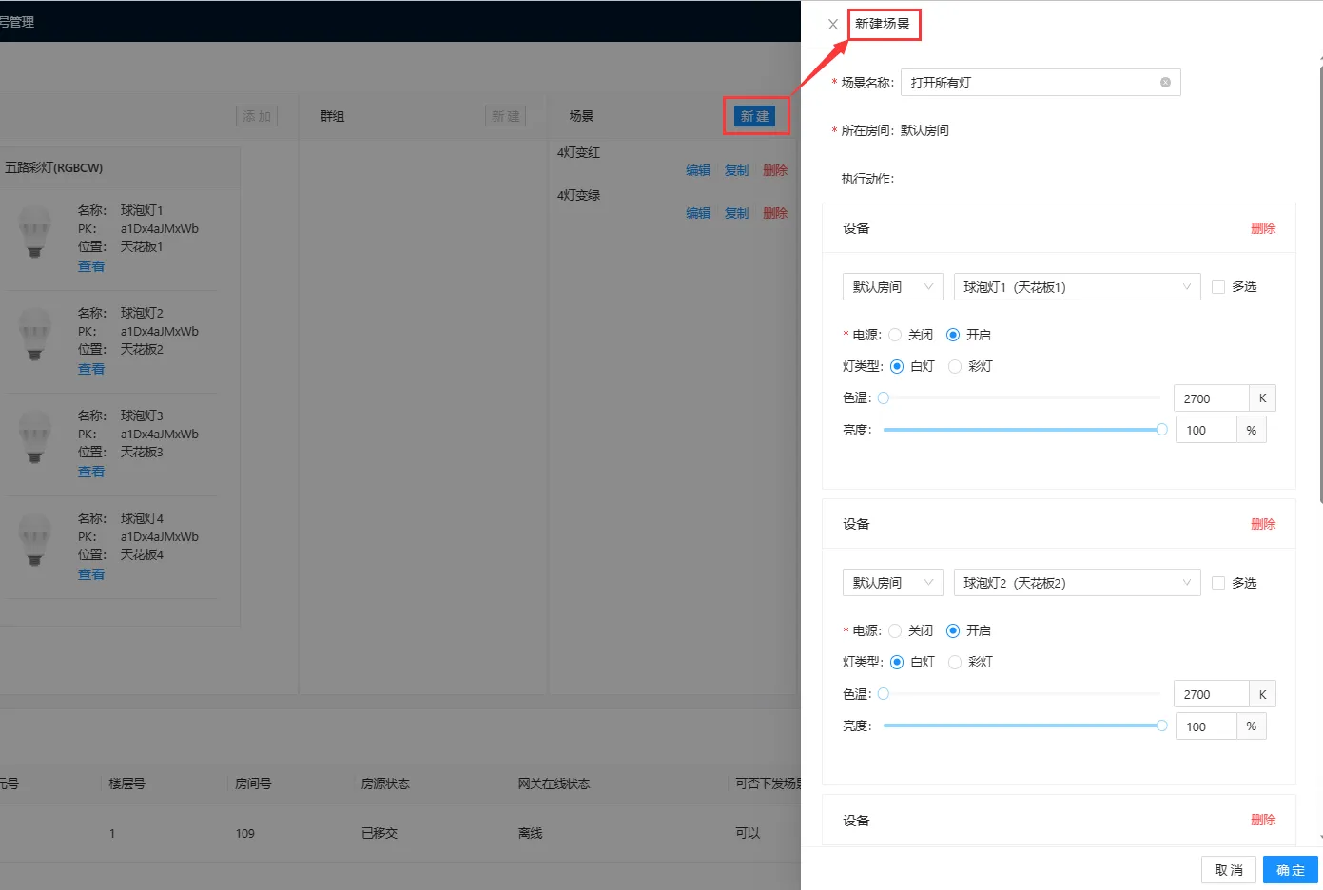Clear the 场景名称 input via clear icon
Screen dimensions: 1323x890
point(1165,83)
